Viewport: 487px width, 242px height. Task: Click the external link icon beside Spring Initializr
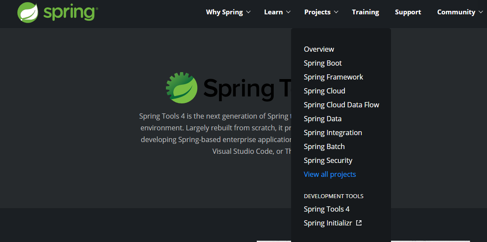click(359, 223)
